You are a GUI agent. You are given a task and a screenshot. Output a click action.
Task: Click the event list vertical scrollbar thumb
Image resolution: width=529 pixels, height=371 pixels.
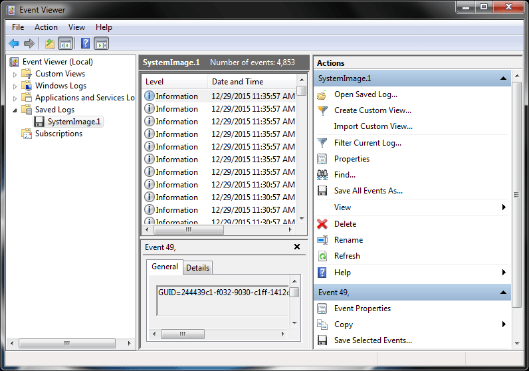tap(302, 91)
